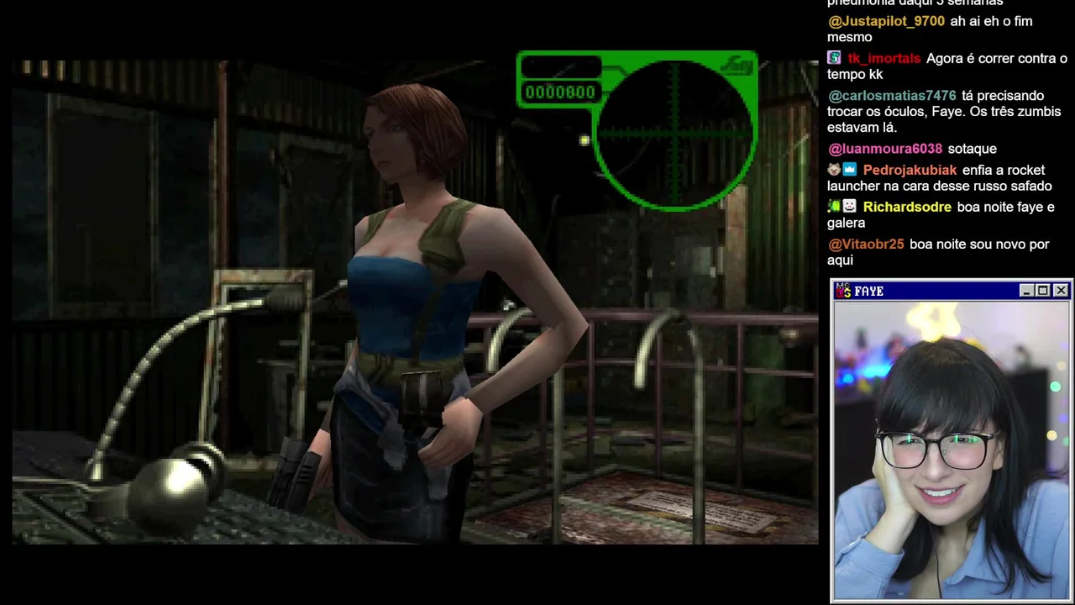Click the Pedrojakubiak chat username
This screenshot has height=605, width=1075.
(910, 170)
